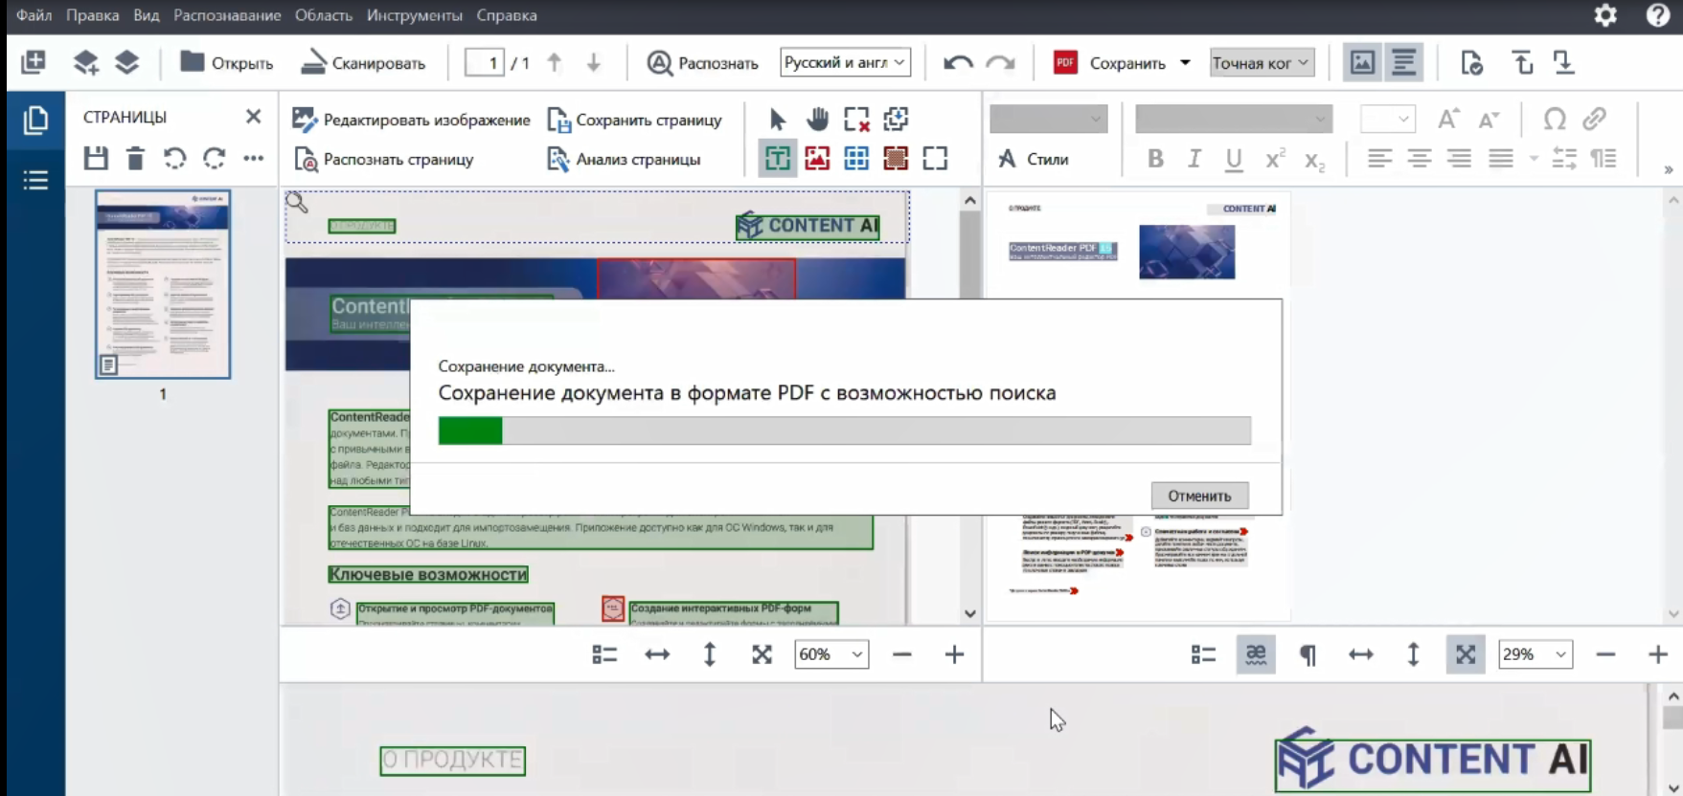Toggle the text pane view
This screenshot has width=1683, height=796.
1403,63
